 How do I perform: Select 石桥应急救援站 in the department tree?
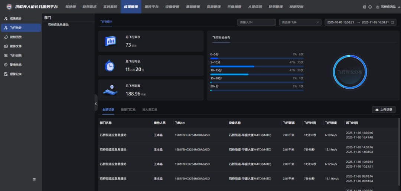(58, 25)
